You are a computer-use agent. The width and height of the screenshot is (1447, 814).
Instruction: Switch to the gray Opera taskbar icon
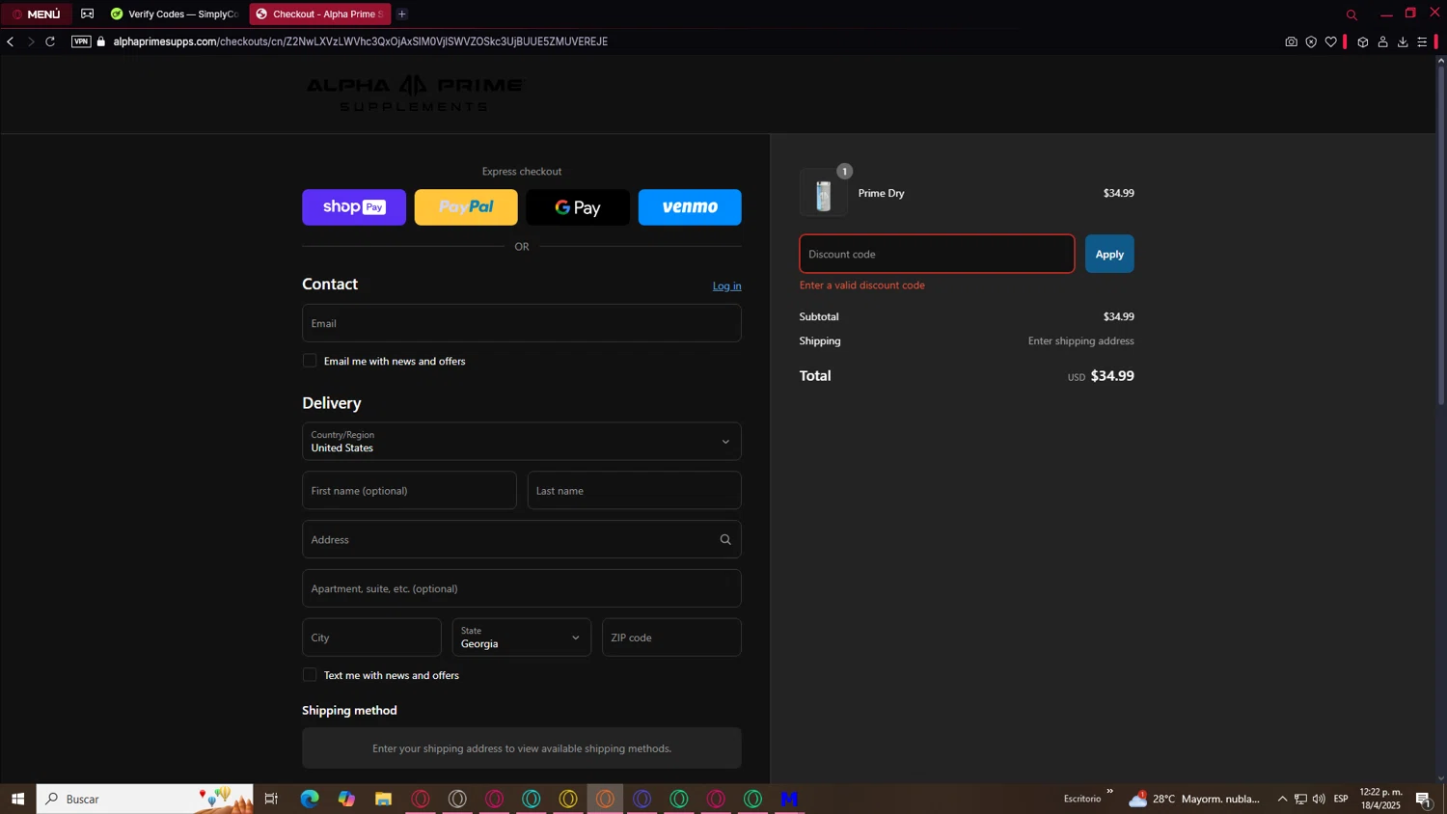tap(457, 799)
